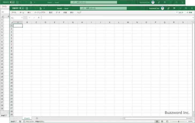Click the Cancel X icon in formula bar
Image resolution: width=195 pixels, height=123 pixels.
(x=29, y=18)
